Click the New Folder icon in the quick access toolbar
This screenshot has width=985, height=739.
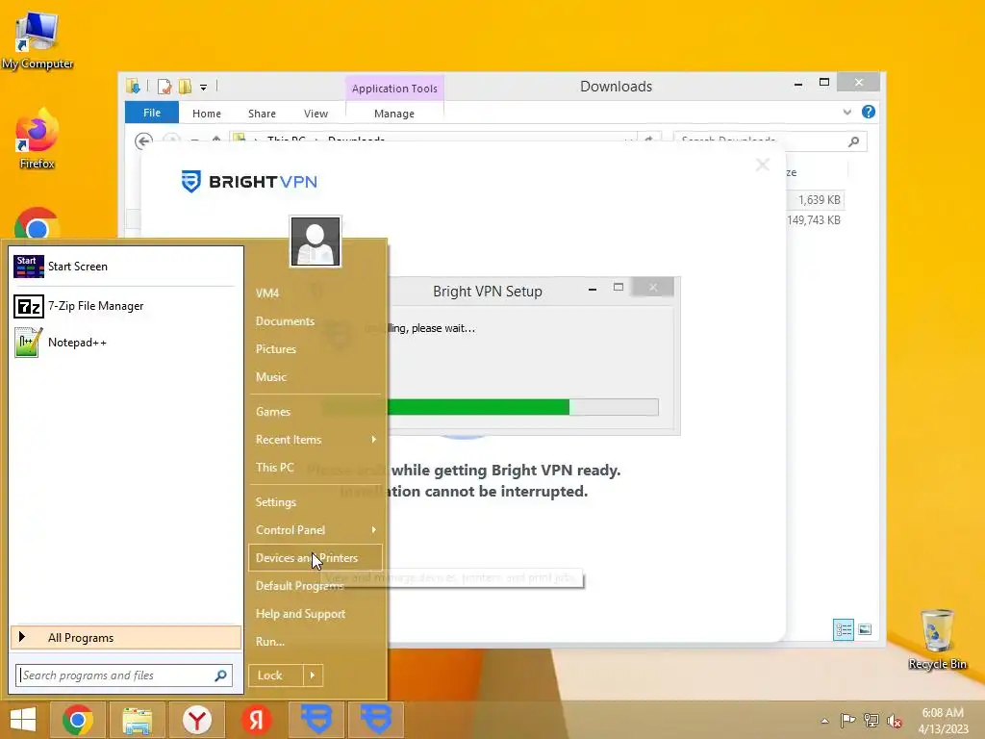[185, 86]
